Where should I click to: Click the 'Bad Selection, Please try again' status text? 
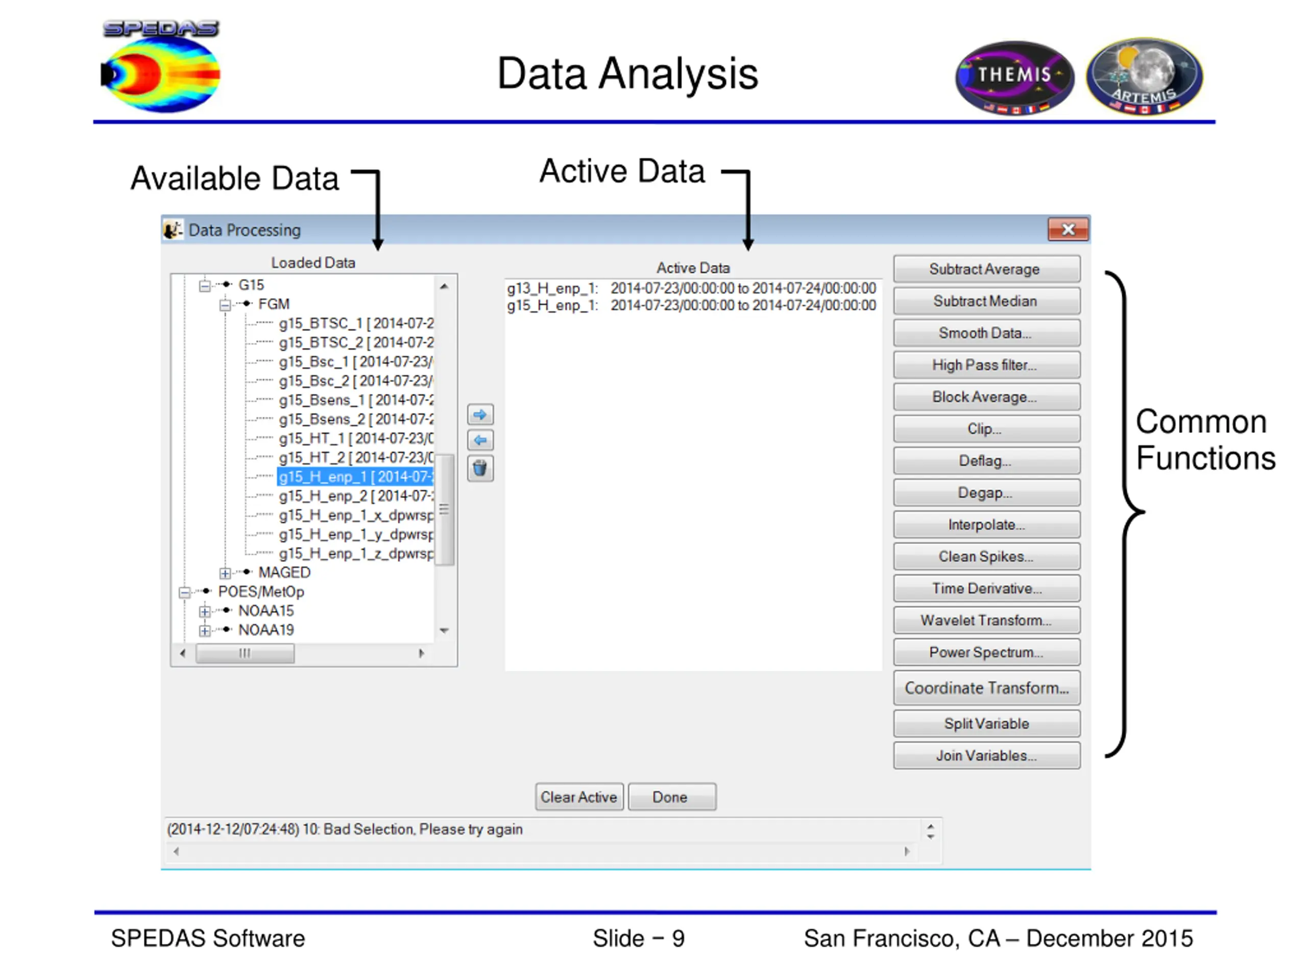pyautogui.click(x=423, y=830)
